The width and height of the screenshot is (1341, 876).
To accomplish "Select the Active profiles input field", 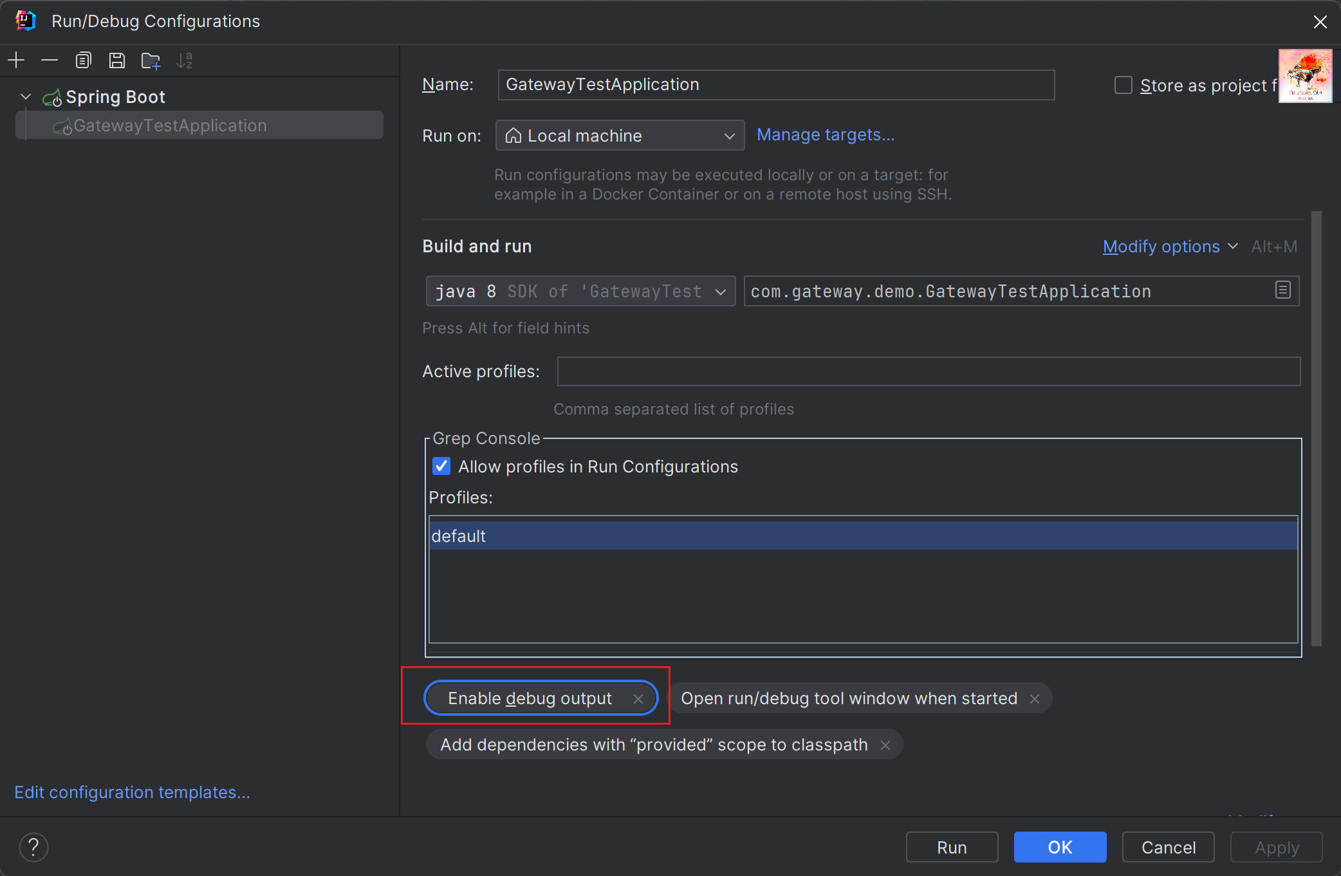I will click(x=927, y=371).
